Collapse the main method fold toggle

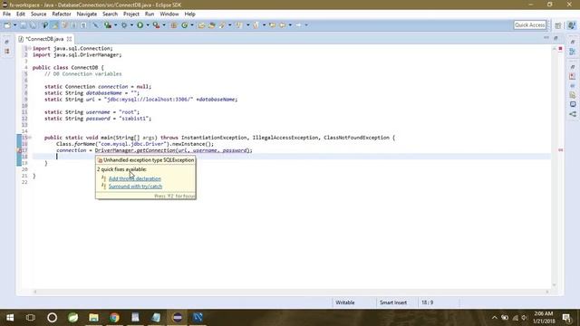pos(30,138)
